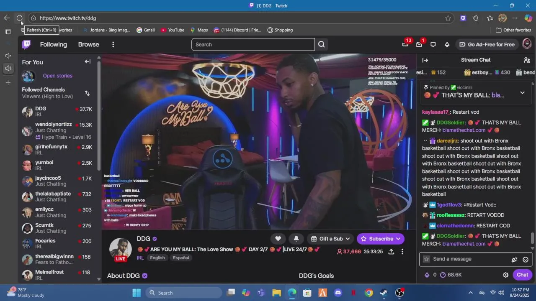Open Discord from the Windows taskbar
This screenshot has height=301, width=536.
(338, 293)
